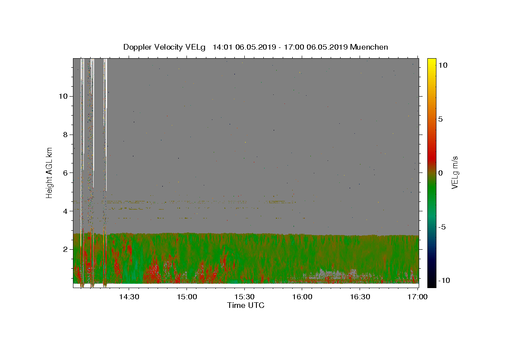
Task: Select the height tick label 10
Action: click(63, 96)
